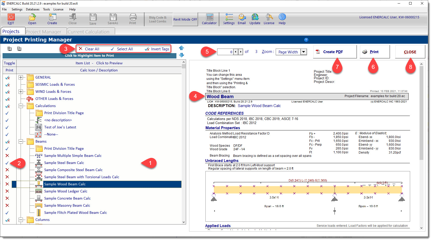
Task: Click the Update globe icon
Action: 255,17
